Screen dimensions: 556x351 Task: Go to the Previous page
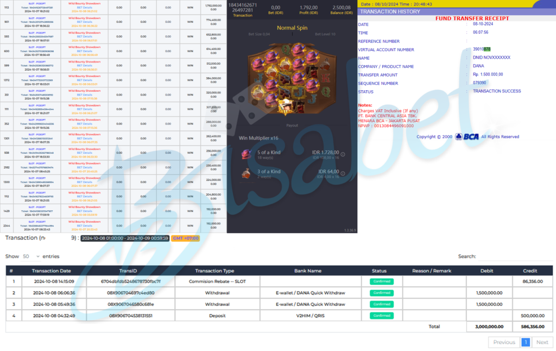tap(504, 342)
